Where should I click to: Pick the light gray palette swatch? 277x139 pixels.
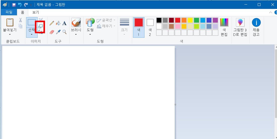pos(165,26)
